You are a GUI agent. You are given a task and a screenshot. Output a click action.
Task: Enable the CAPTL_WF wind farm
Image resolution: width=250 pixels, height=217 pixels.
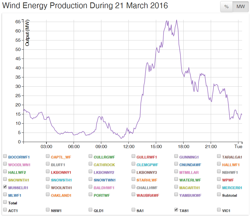click(x=48, y=156)
